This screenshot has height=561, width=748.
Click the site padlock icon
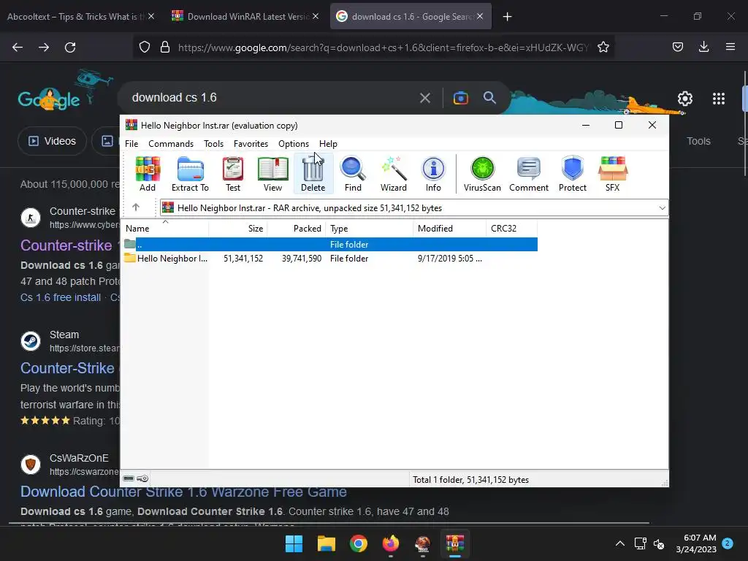(x=165, y=47)
